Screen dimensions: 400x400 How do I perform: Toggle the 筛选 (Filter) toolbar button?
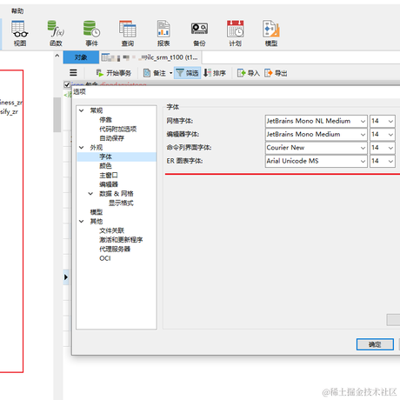(188, 73)
